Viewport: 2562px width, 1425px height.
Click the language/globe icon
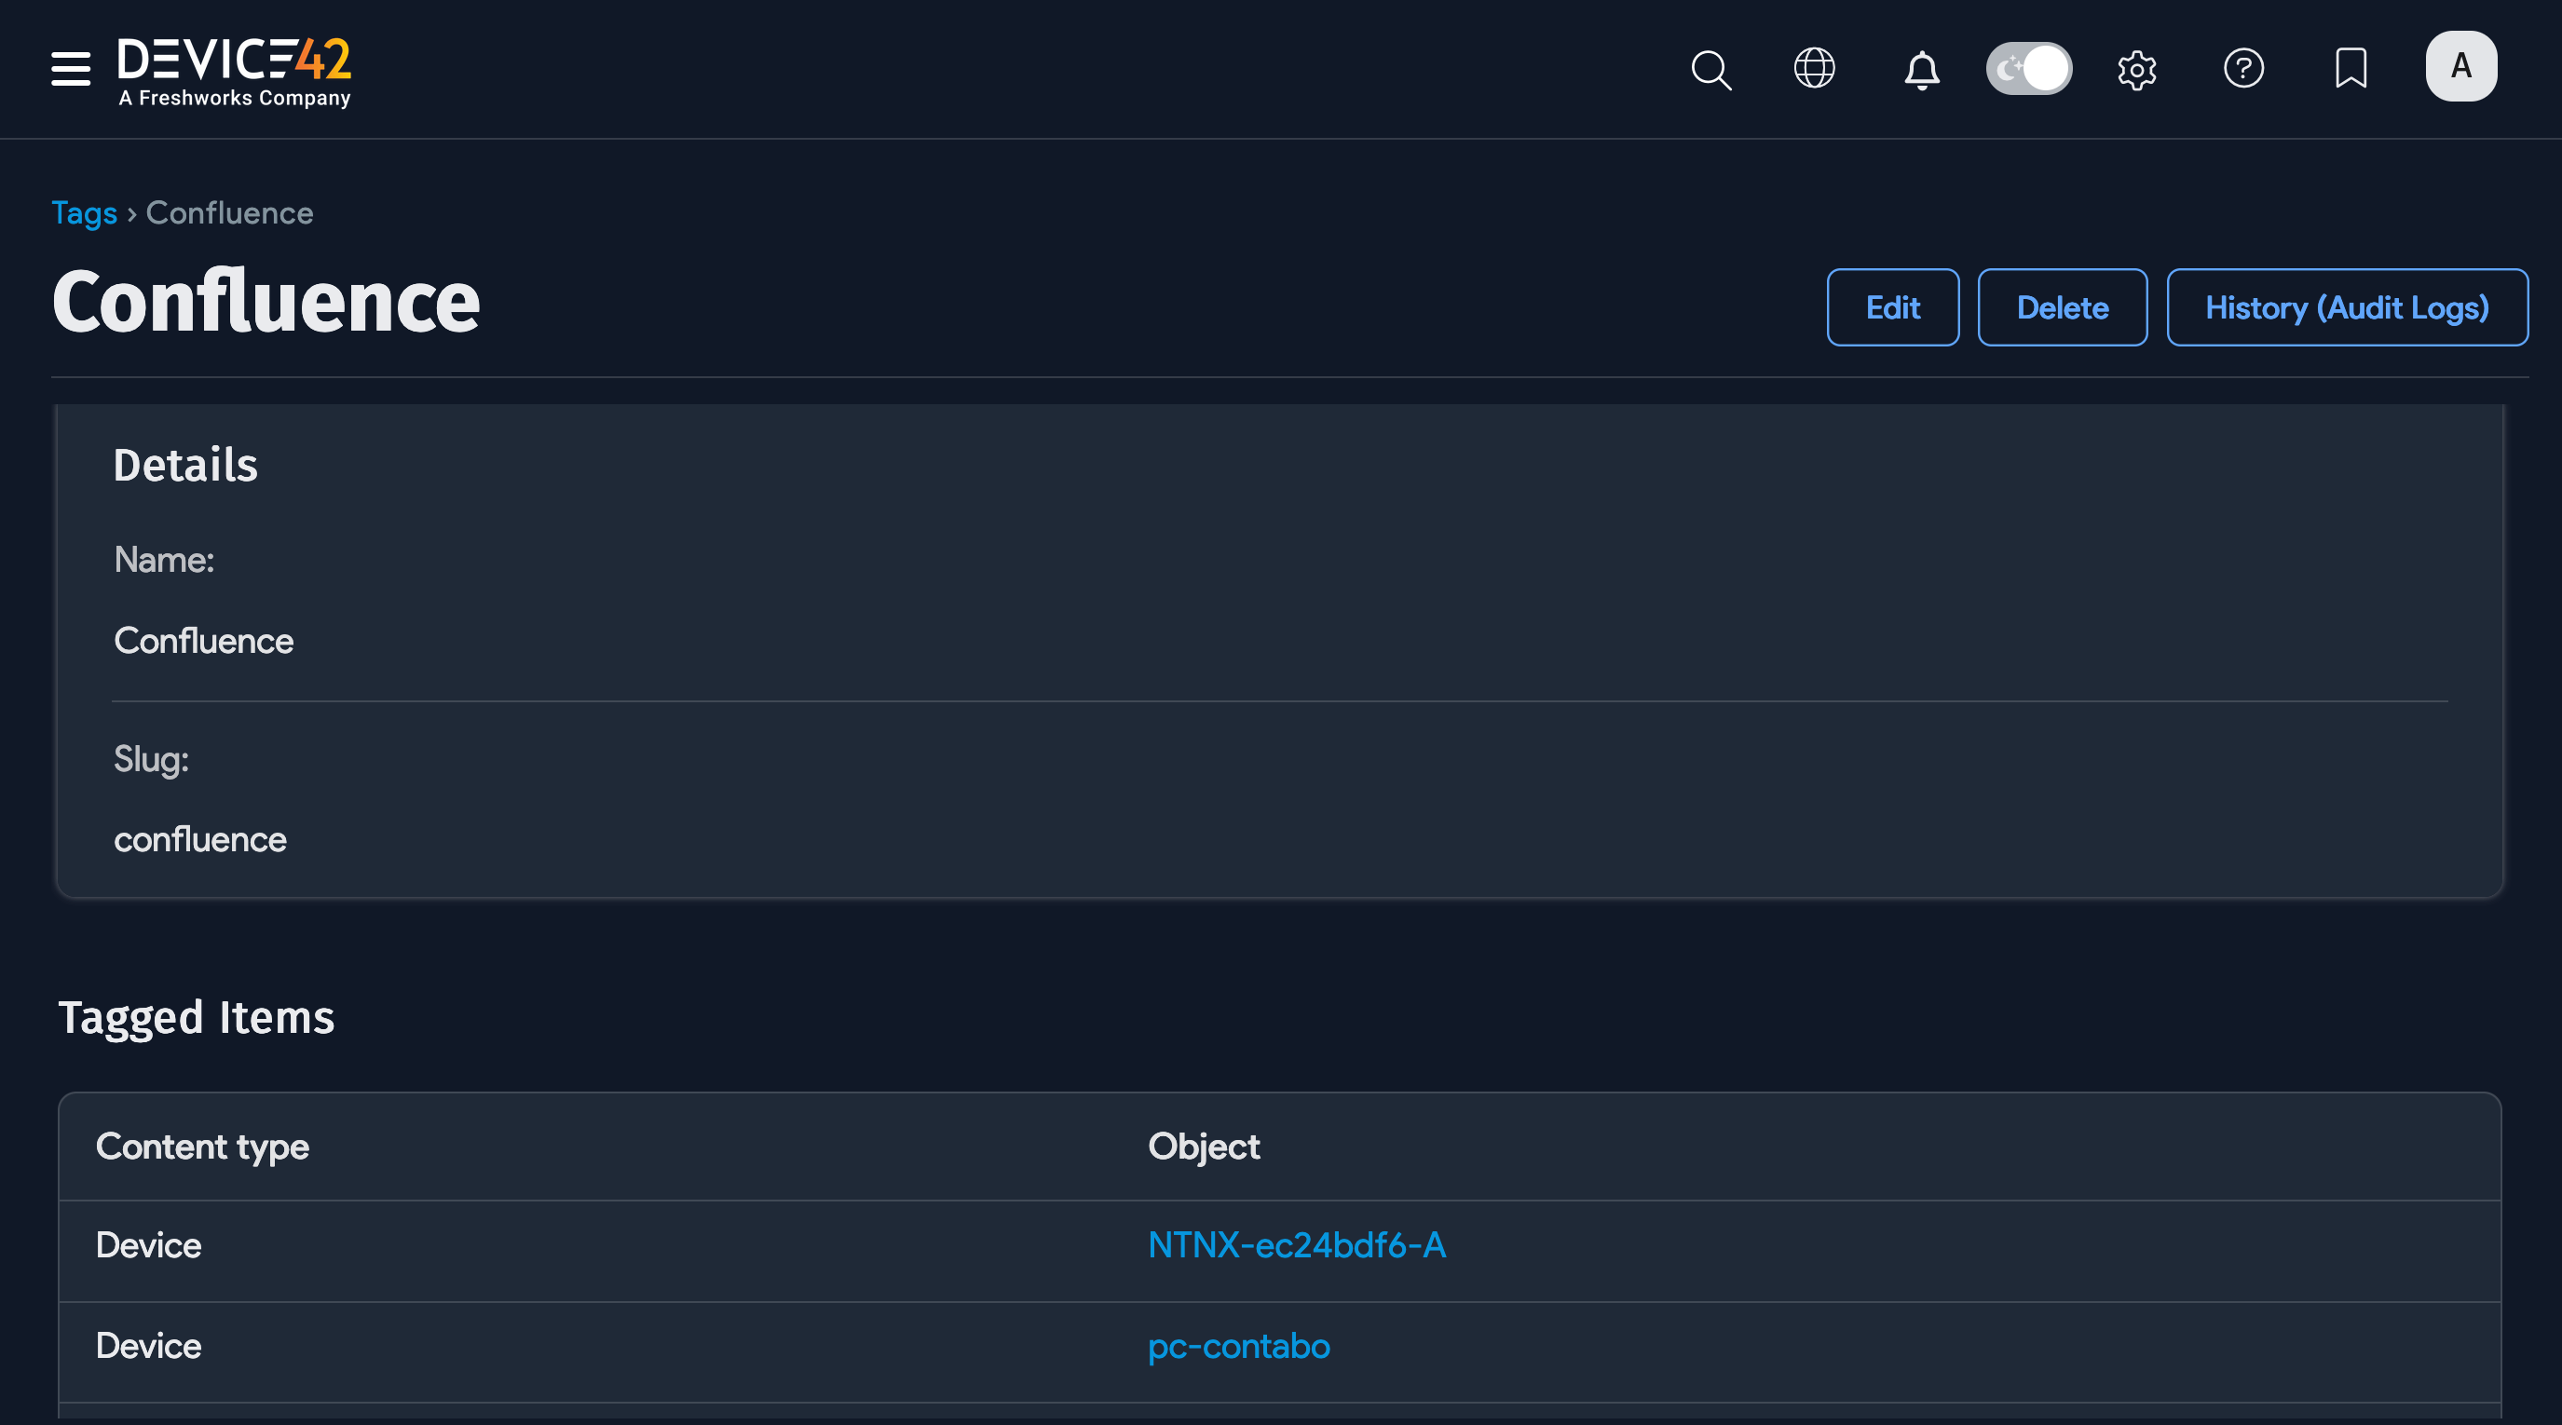pos(1814,68)
